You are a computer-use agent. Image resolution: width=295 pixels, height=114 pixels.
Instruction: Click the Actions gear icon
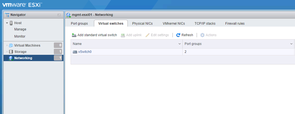click(x=202, y=35)
